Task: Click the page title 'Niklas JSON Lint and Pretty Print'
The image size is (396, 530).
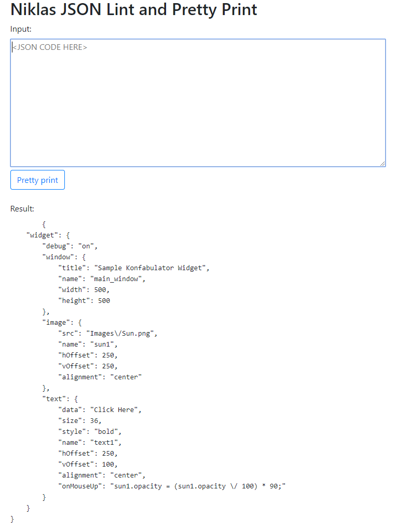Action: (134, 9)
